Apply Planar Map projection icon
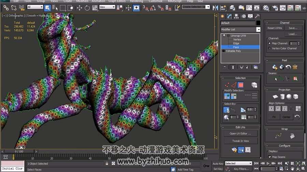The height and width of the screenshot is (172, 307). [275, 97]
